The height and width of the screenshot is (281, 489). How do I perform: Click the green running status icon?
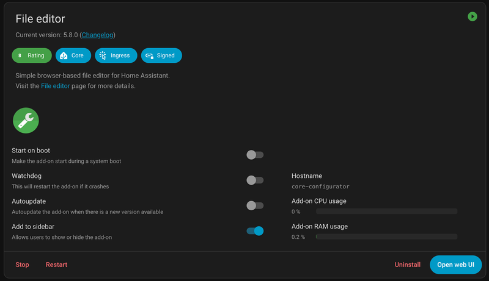click(x=472, y=16)
